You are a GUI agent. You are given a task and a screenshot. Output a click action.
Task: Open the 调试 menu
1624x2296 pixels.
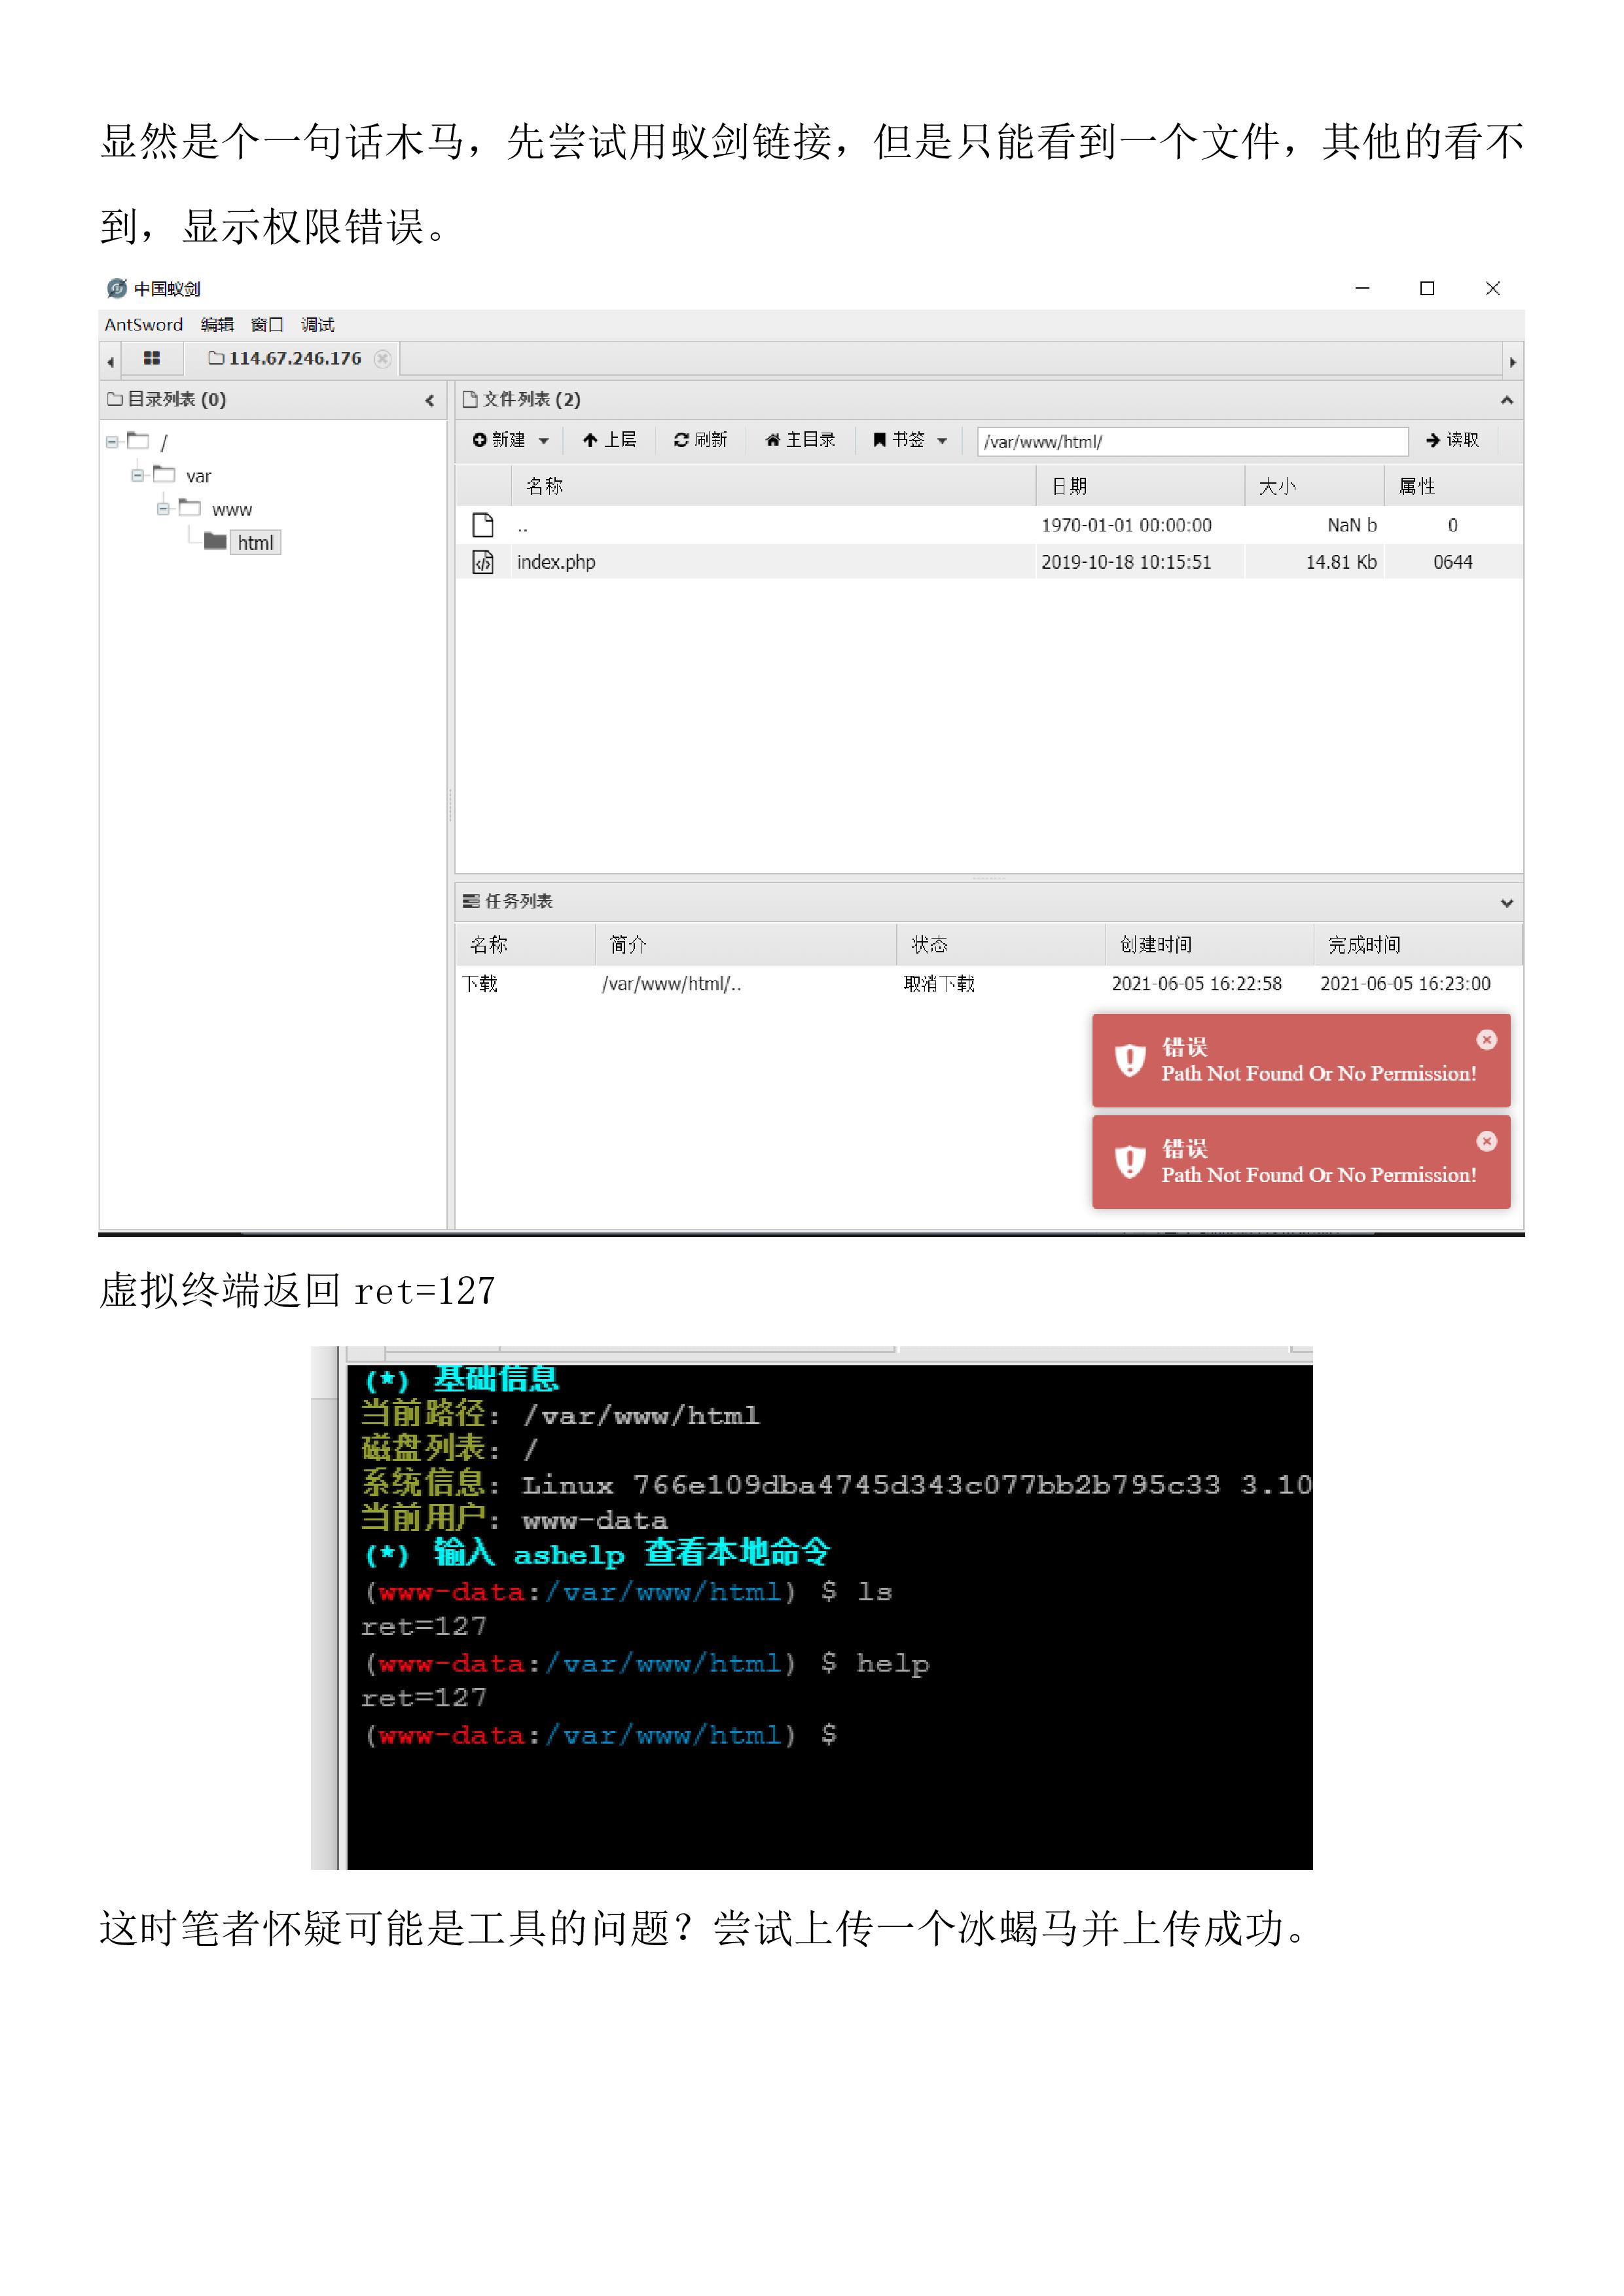coord(317,325)
